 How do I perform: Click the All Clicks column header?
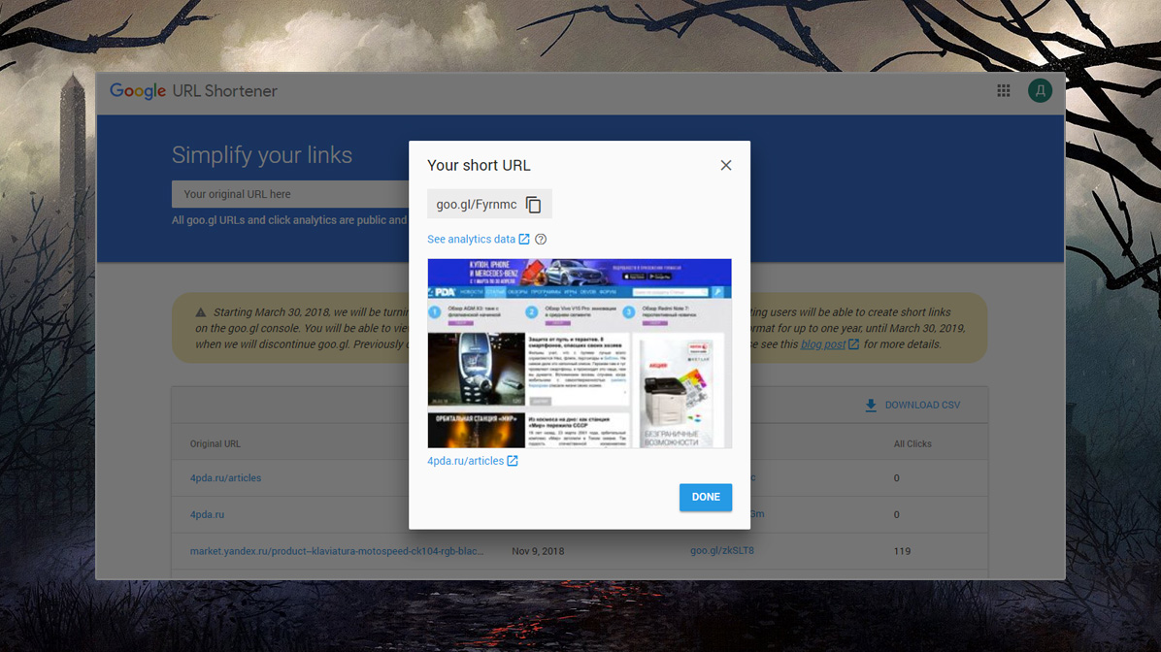912,444
